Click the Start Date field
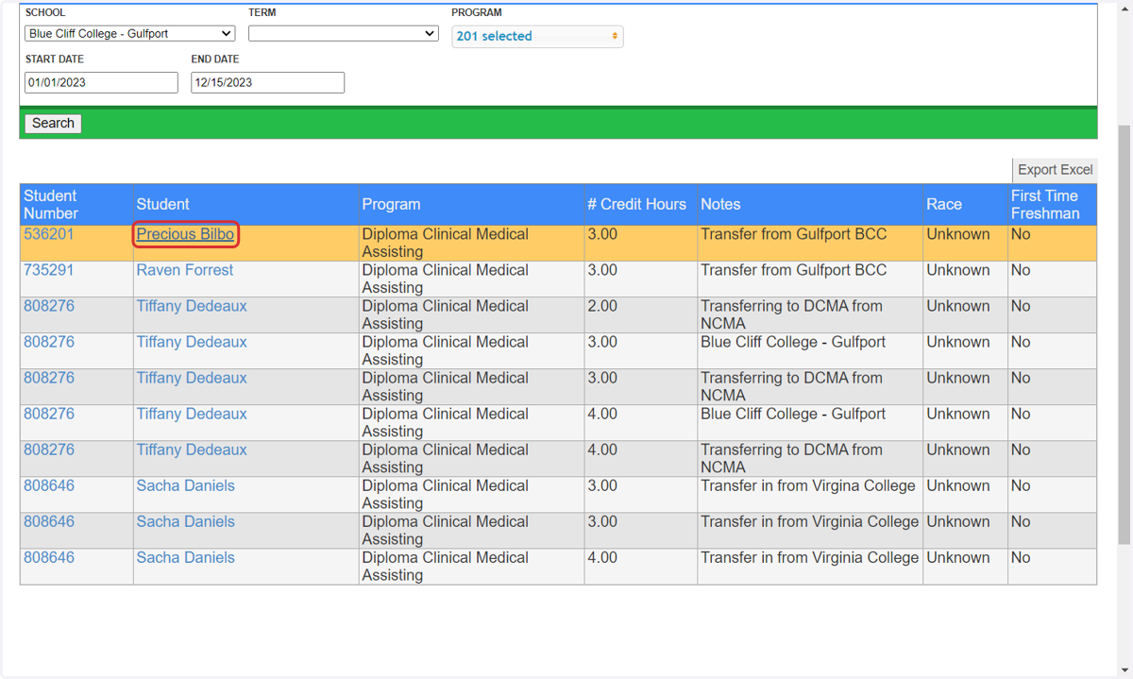Image resolution: width=1133 pixels, height=679 pixels. point(101,82)
